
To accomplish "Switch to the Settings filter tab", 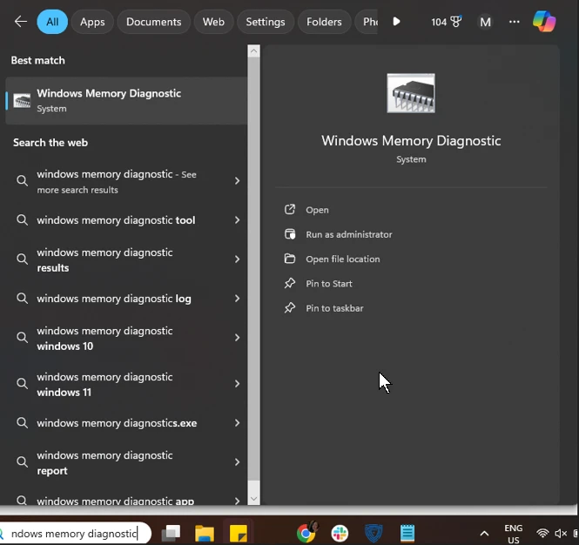I will tap(266, 22).
